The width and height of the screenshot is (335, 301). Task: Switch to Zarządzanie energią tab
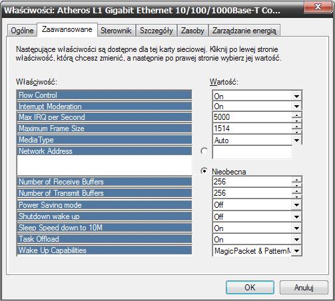[x=244, y=31]
